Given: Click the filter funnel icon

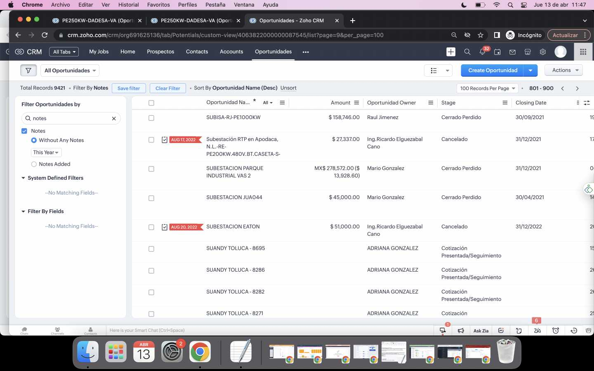Looking at the screenshot, I should pyautogui.click(x=28, y=70).
